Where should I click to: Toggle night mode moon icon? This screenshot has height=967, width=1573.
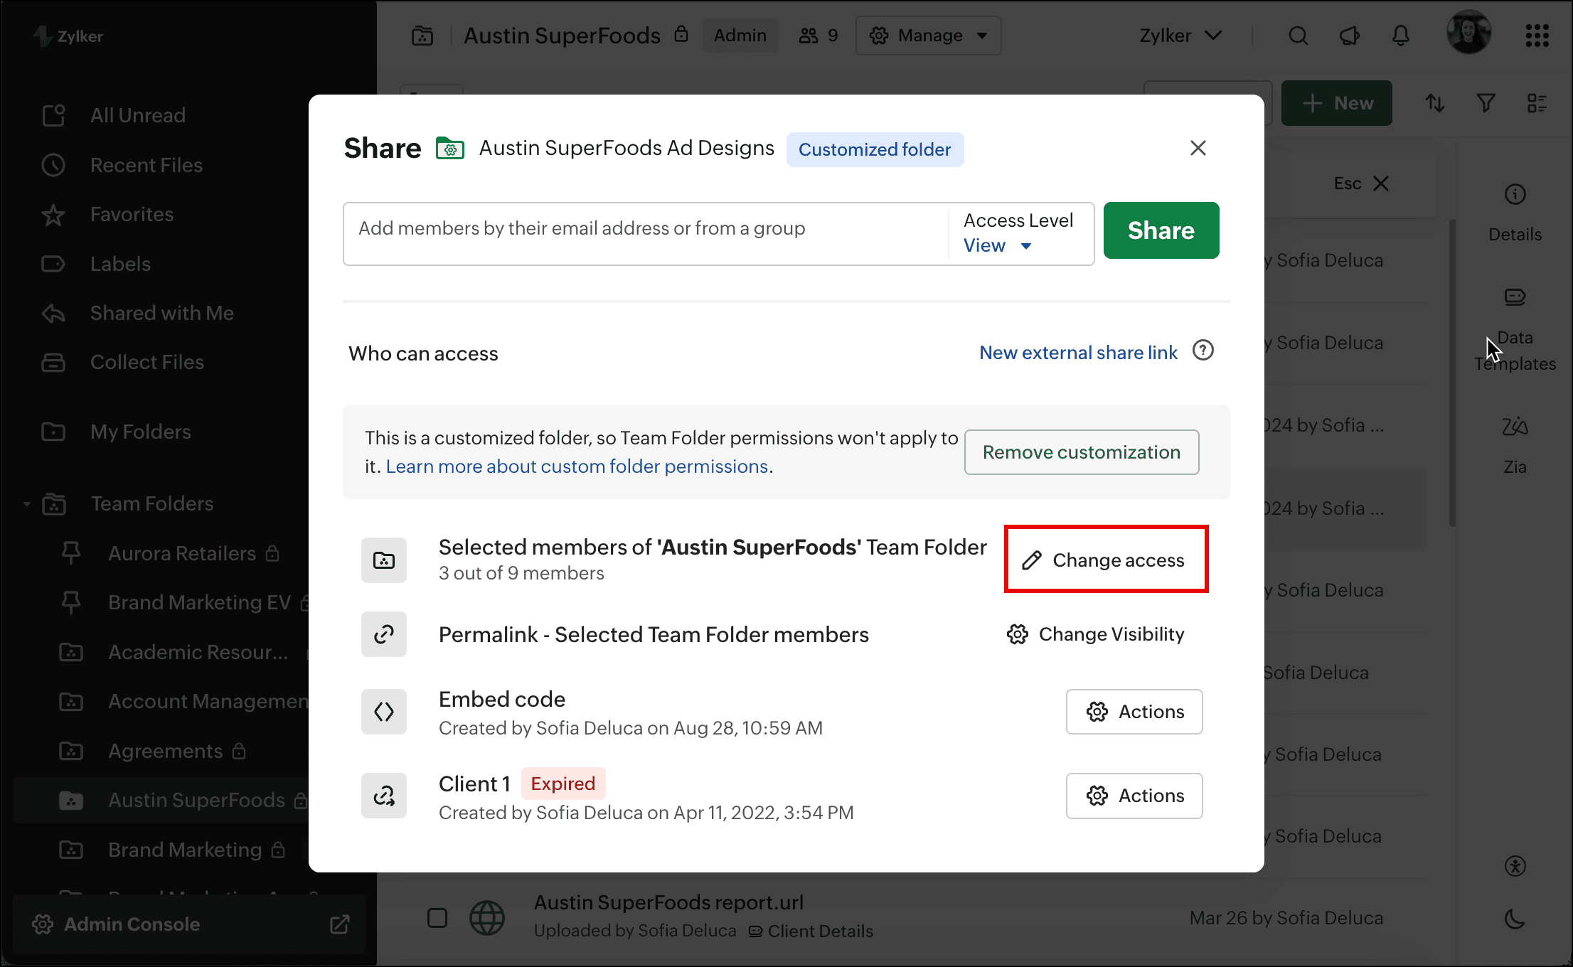(x=1515, y=919)
